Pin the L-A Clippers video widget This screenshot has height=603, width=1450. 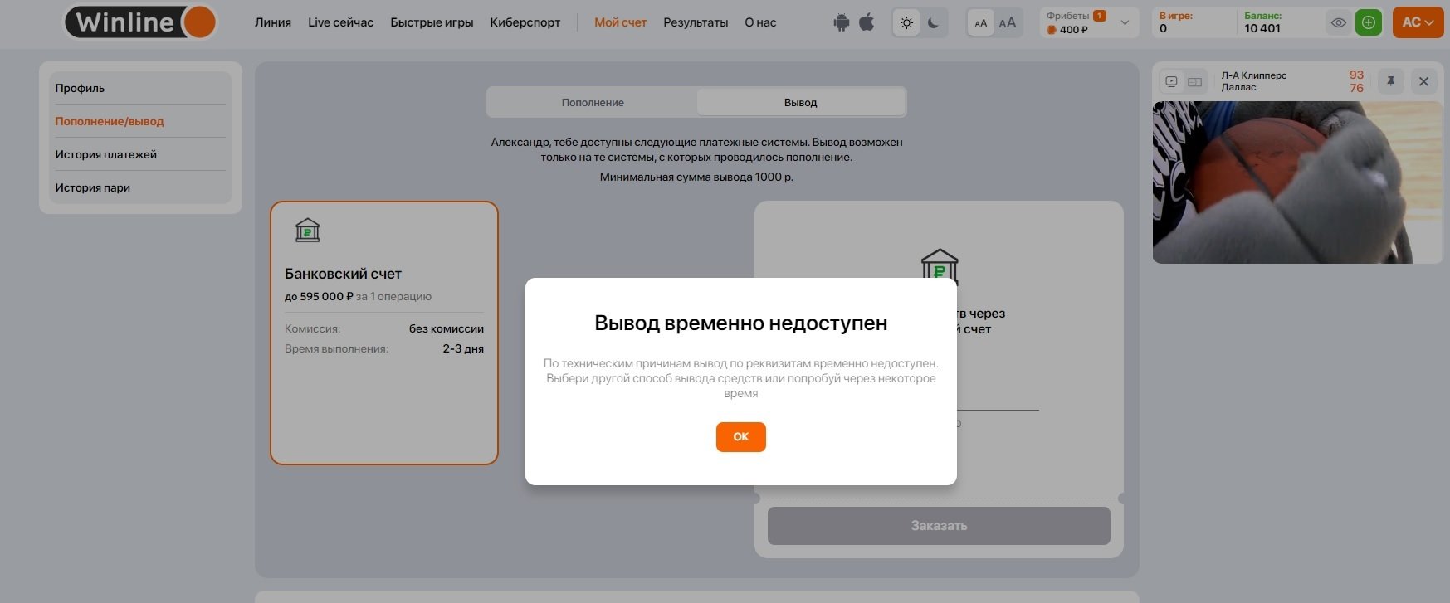(x=1390, y=81)
